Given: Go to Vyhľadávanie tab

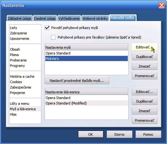Looking at the screenshot, I should [x=69, y=18].
